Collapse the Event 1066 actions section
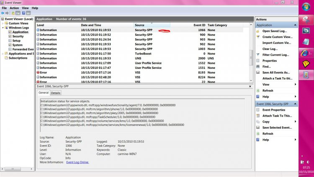Image resolution: width=314 pixels, height=177 pixels. (295, 104)
